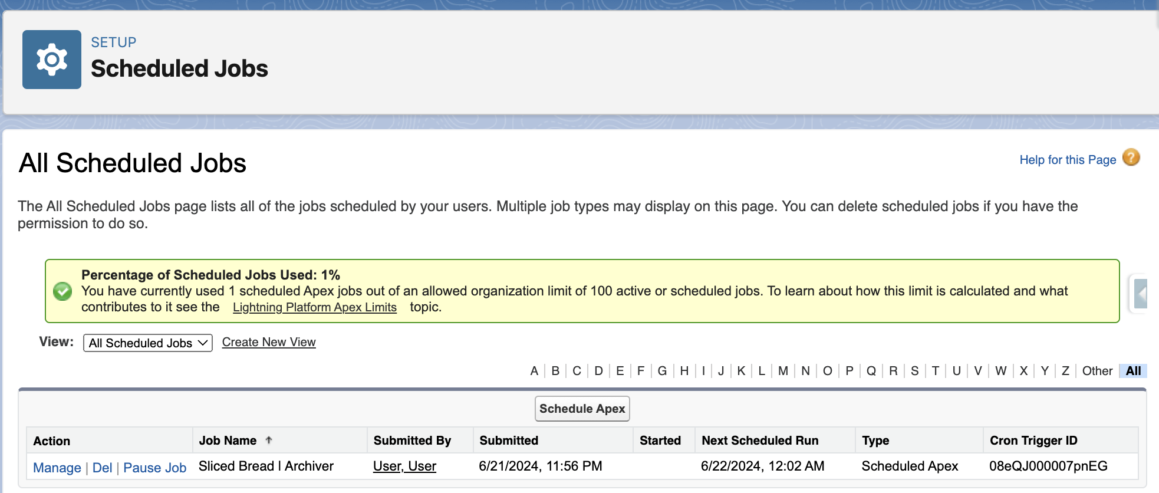Sort by Started column header
This screenshot has height=493, width=1159.
pyautogui.click(x=660, y=441)
